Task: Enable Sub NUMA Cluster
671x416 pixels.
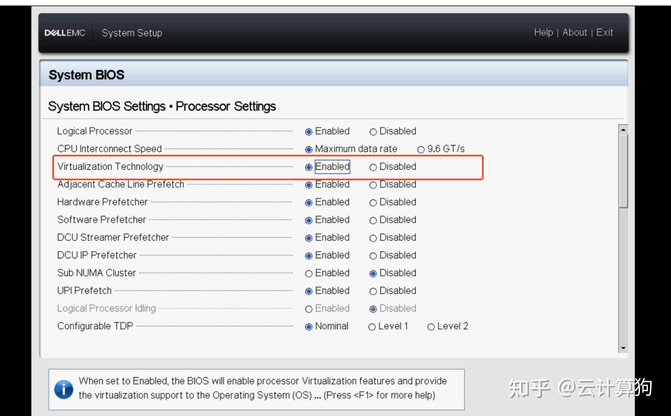Action: pos(309,274)
